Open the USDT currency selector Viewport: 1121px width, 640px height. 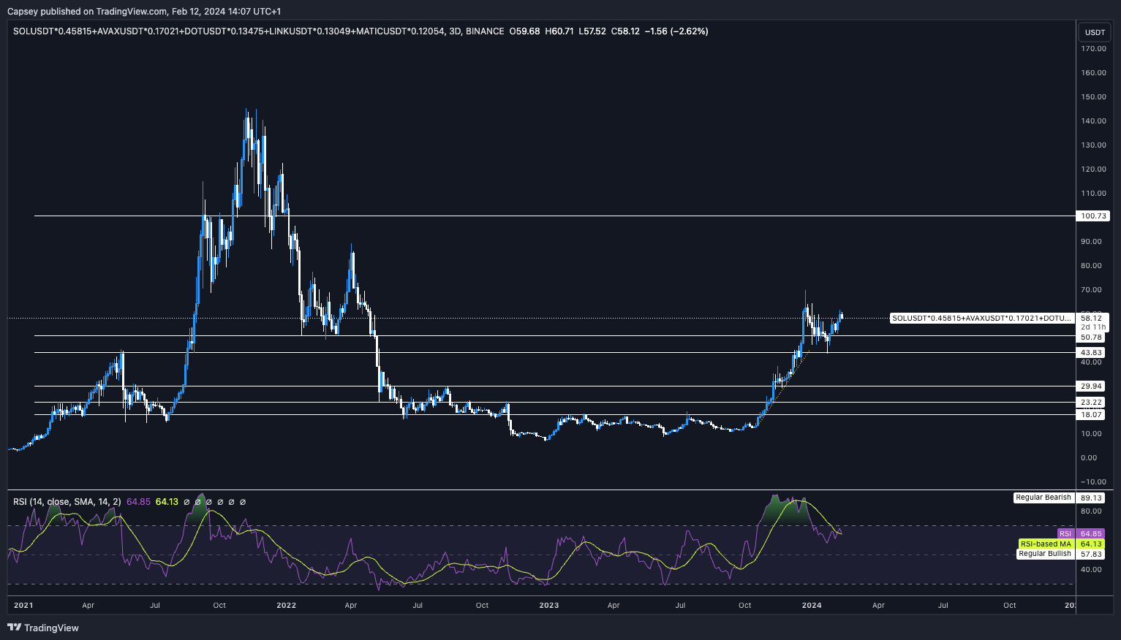tap(1094, 32)
